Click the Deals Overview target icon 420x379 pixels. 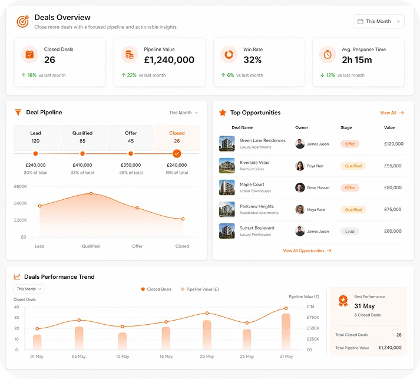23,21
